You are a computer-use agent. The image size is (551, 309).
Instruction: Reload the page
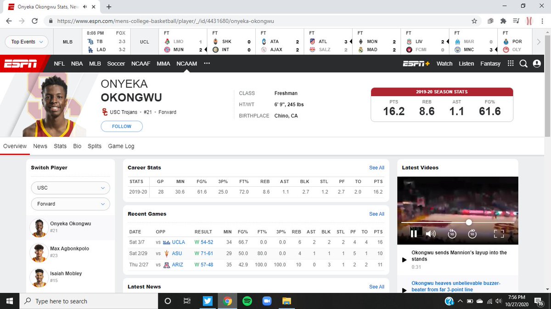coord(35,21)
